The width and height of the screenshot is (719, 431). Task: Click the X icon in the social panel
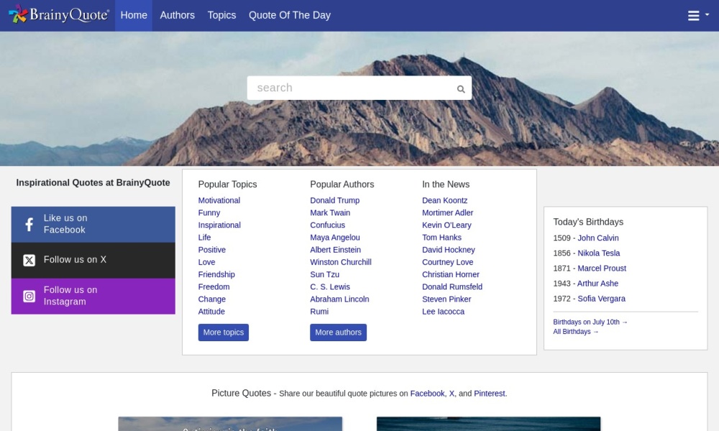29,260
